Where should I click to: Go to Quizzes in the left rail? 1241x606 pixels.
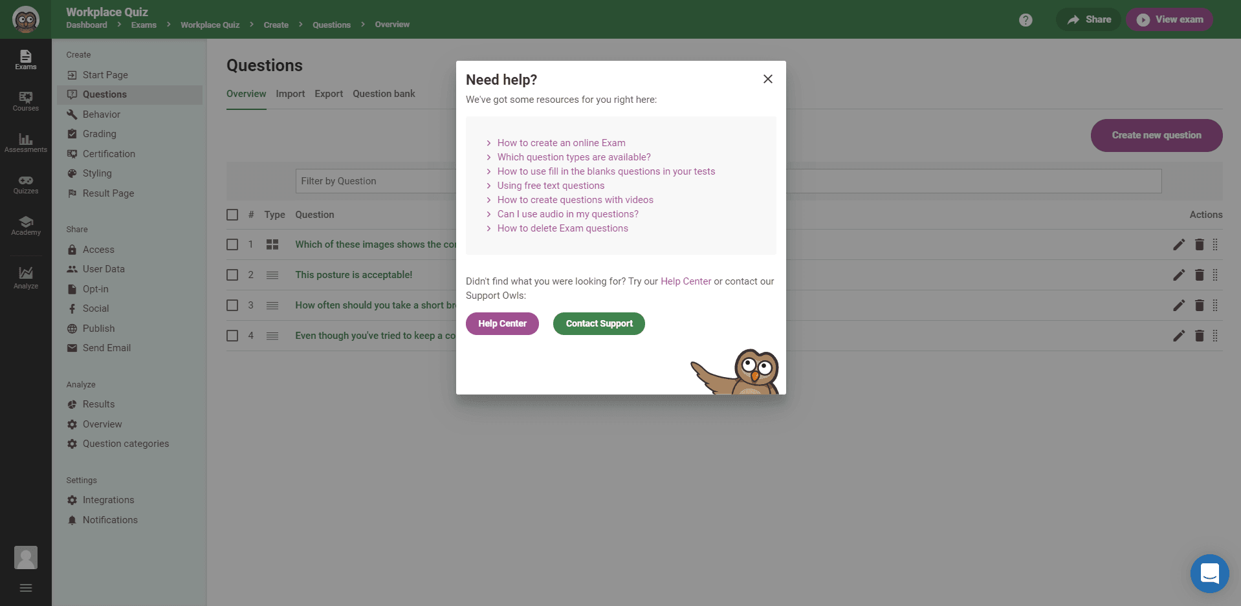[26, 184]
